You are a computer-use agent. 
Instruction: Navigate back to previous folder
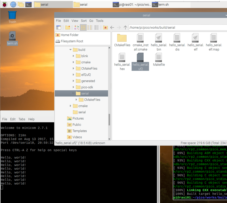pyautogui.click(x=112, y=28)
